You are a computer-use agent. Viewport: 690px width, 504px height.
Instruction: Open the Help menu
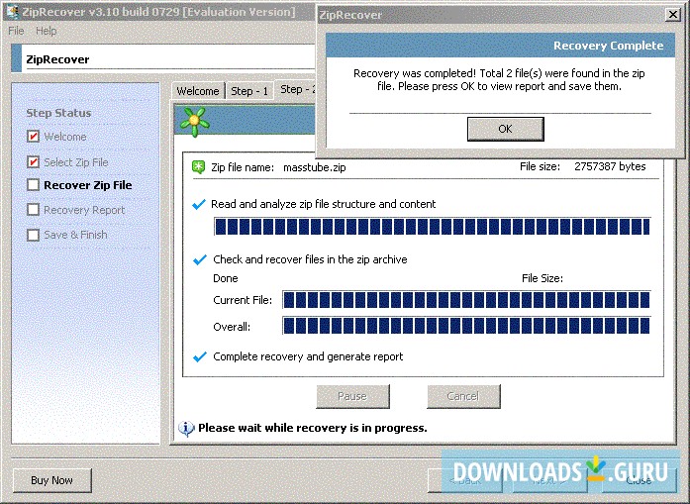point(47,31)
